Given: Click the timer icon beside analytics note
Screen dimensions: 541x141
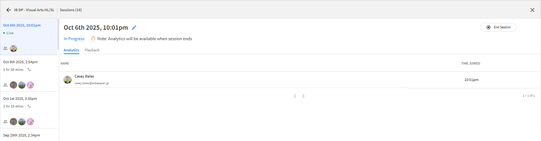Looking at the screenshot, I should (x=93, y=38).
